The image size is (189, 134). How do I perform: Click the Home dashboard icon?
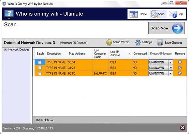pyautogui.click(x=134, y=14)
